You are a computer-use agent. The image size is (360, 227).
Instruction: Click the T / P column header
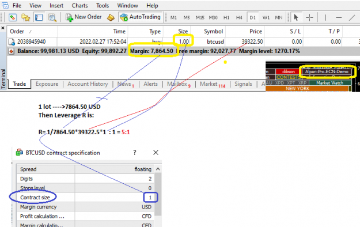click(323, 32)
